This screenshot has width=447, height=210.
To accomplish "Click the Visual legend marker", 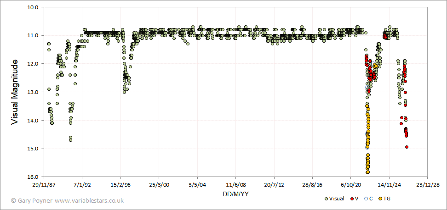I will (326, 199).
